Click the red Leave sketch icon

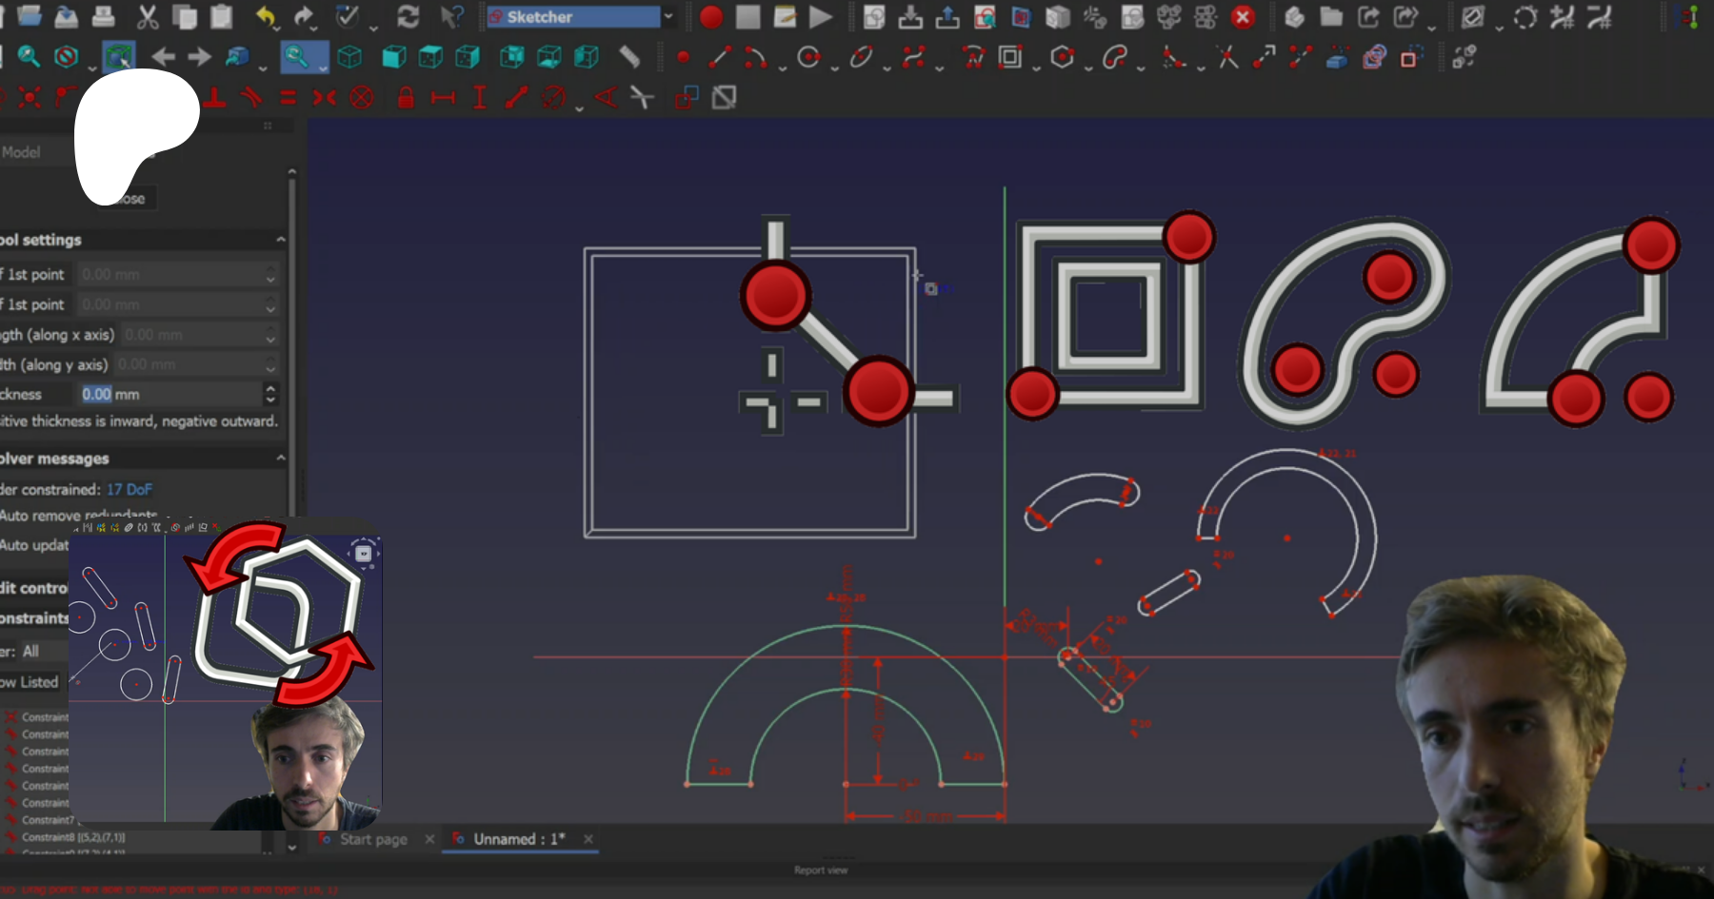coord(1243,17)
